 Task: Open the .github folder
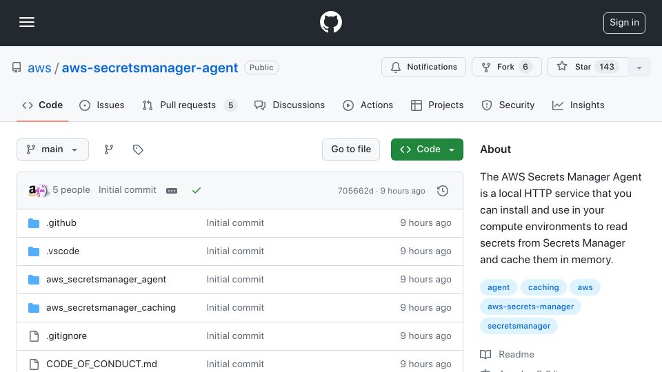[61, 223]
